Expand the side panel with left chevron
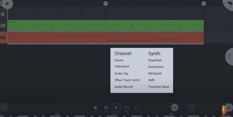 pyautogui.click(x=229, y=57)
